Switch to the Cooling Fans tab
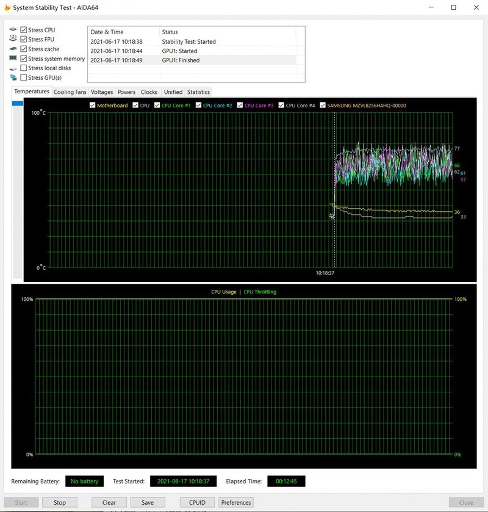488x512 pixels. (70, 92)
